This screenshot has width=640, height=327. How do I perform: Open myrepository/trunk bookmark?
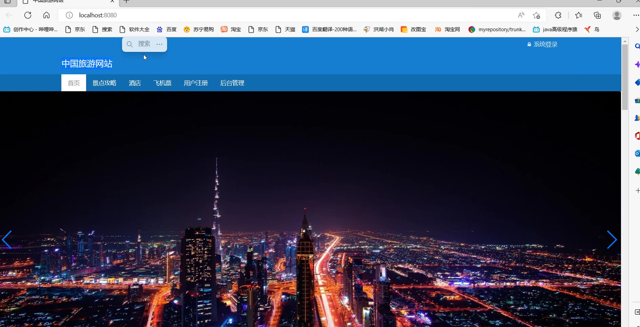[x=497, y=30]
